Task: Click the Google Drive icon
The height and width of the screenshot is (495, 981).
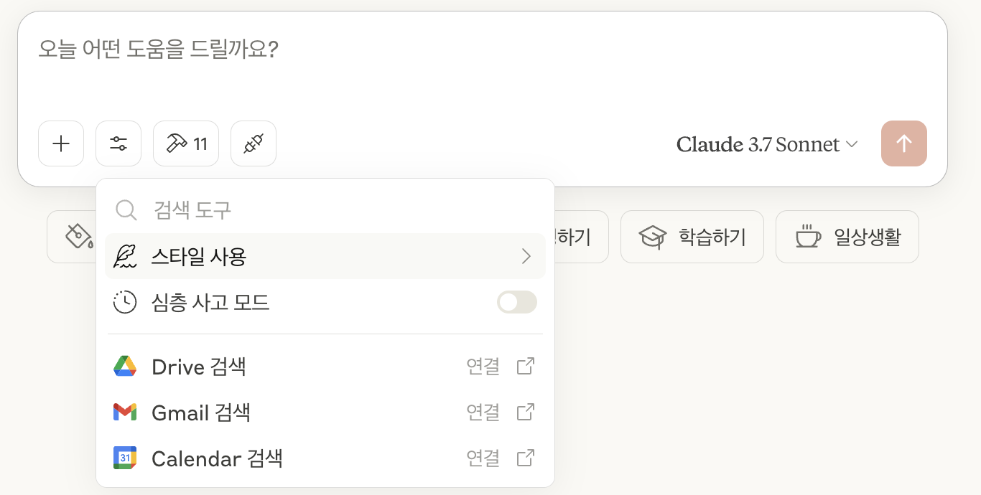Action: [x=125, y=367]
